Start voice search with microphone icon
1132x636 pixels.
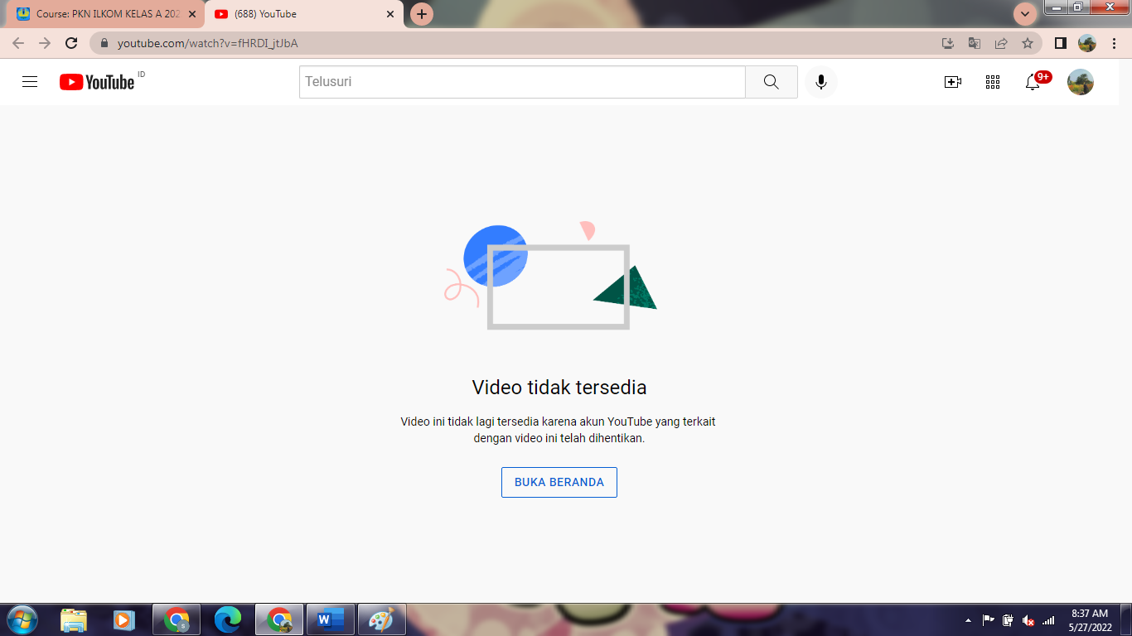click(820, 82)
